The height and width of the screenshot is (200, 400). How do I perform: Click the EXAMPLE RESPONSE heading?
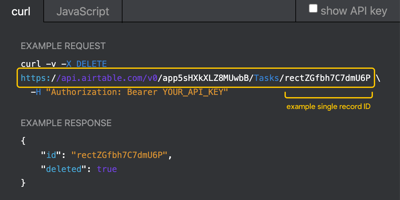point(66,123)
